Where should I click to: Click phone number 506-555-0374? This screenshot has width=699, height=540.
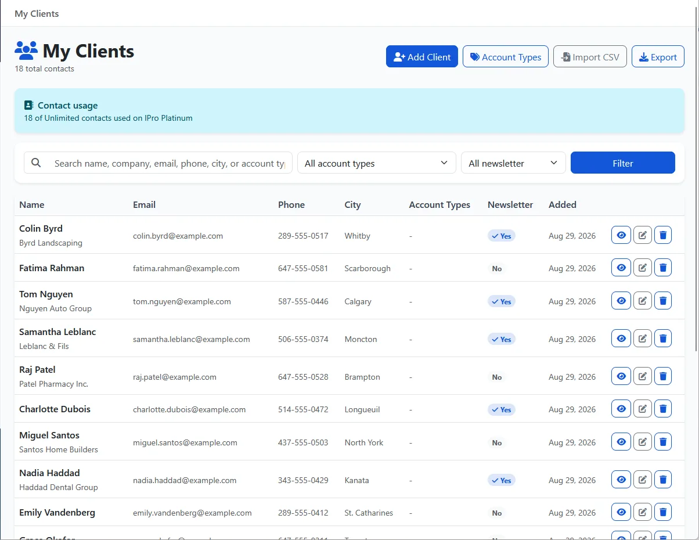click(303, 339)
